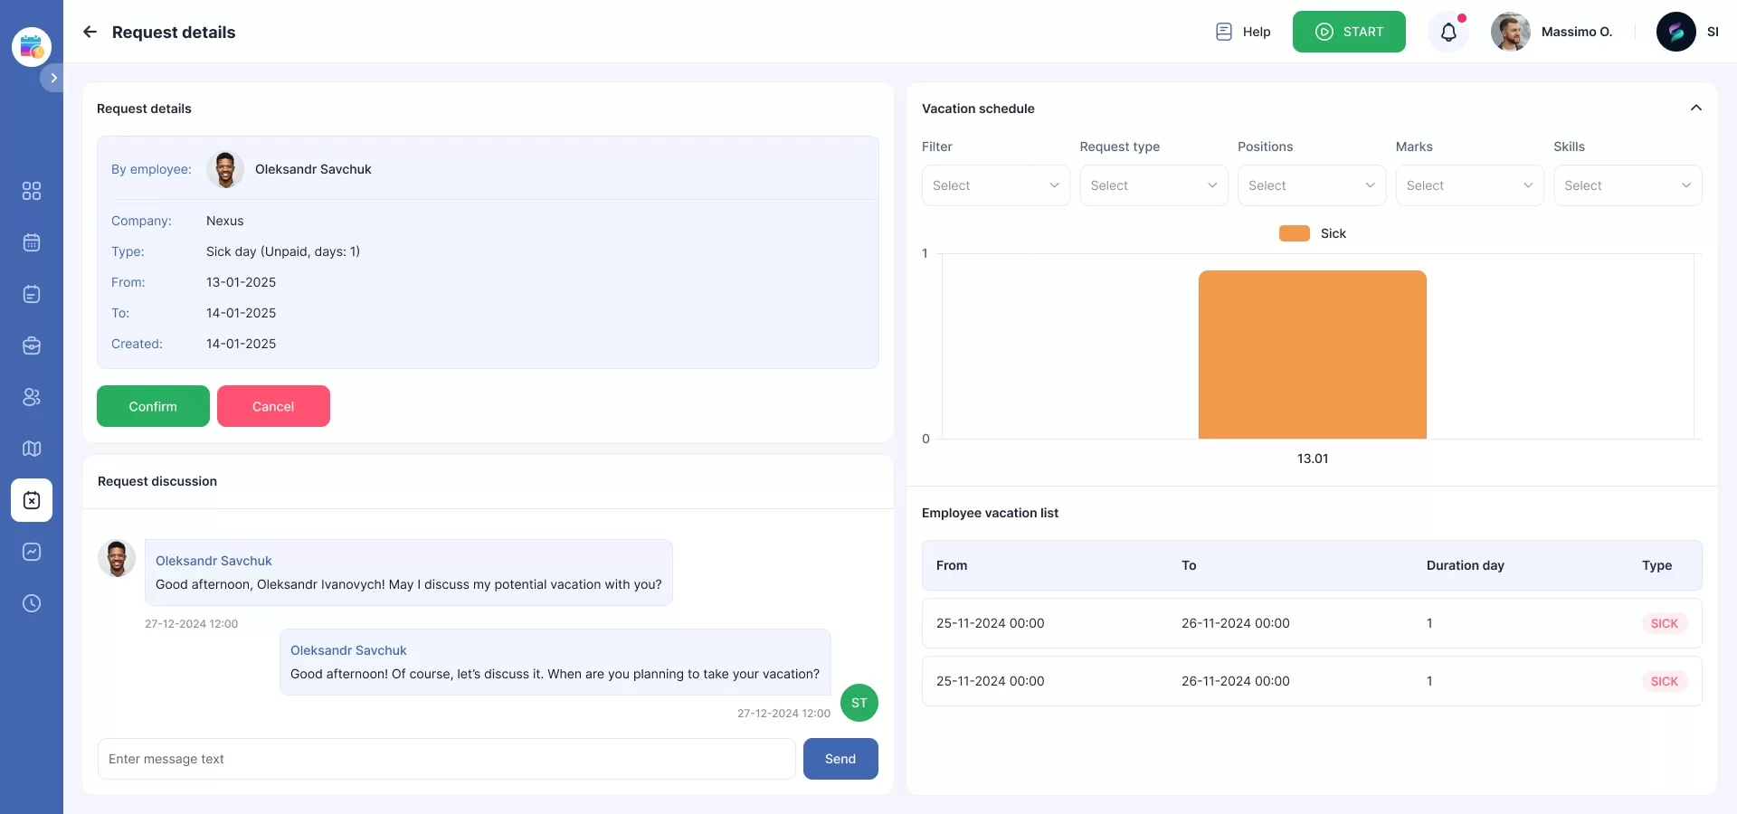Open the Filter dropdown
Image resolution: width=1737 pixels, height=814 pixels.
click(x=995, y=185)
